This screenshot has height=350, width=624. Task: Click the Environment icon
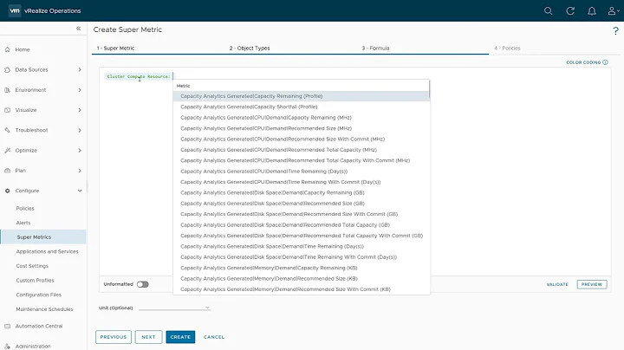7,90
